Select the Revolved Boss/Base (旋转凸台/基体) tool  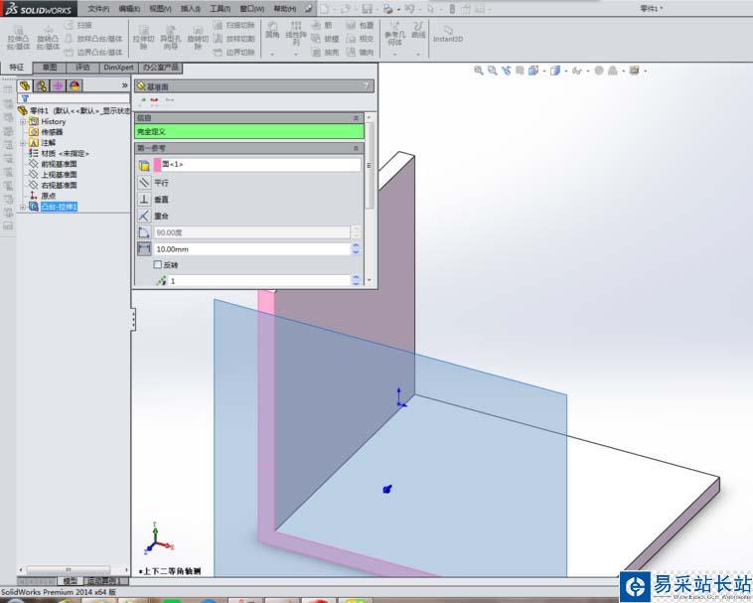48,39
